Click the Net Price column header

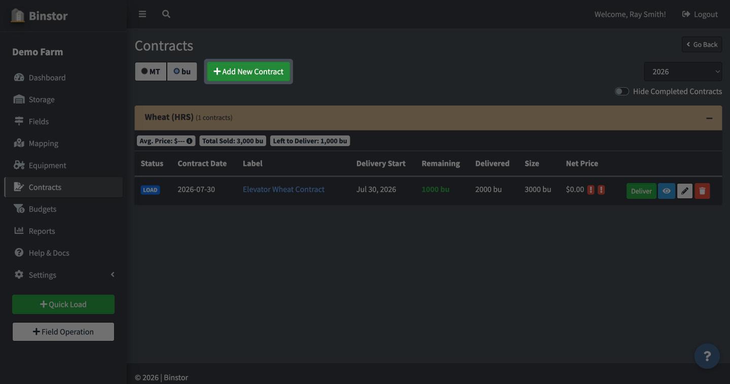[x=582, y=163]
